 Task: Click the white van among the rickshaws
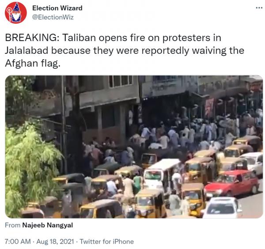click(x=161, y=174)
